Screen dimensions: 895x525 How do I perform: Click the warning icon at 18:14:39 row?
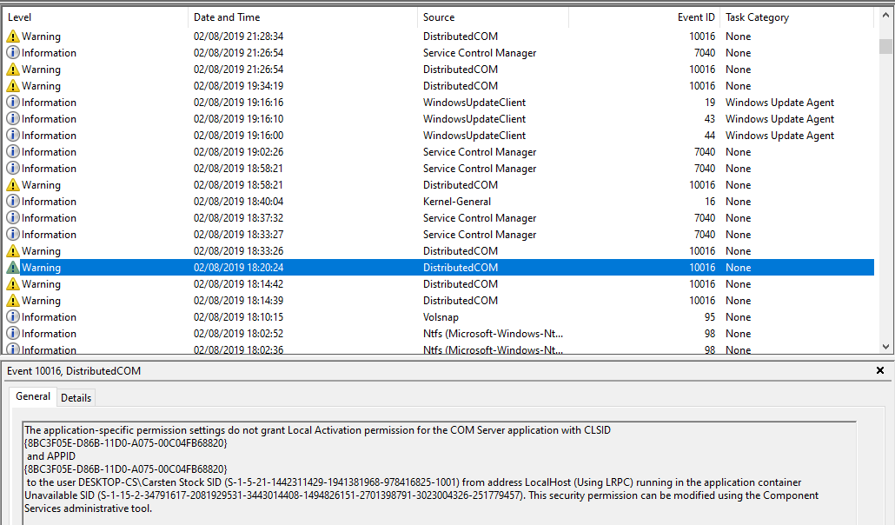(x=12, y=301)
